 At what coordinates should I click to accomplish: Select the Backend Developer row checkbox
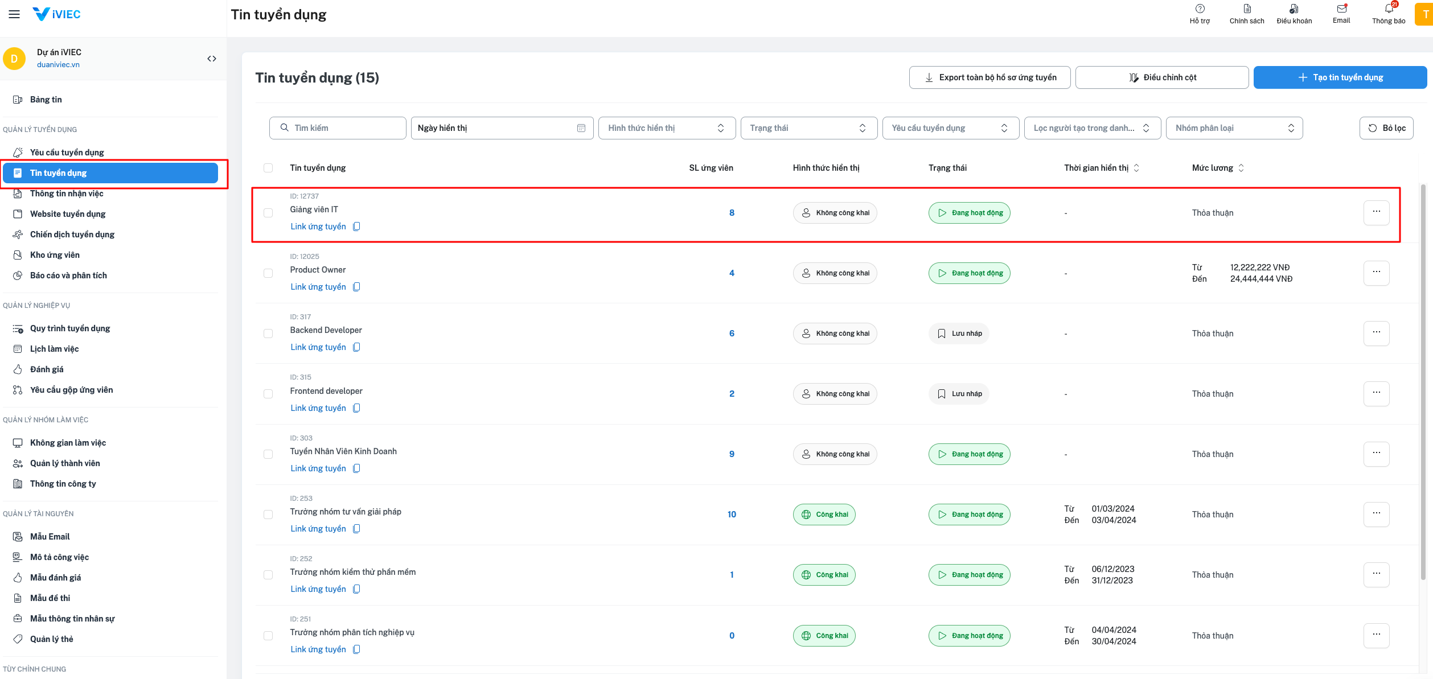[x=268, y=334]
